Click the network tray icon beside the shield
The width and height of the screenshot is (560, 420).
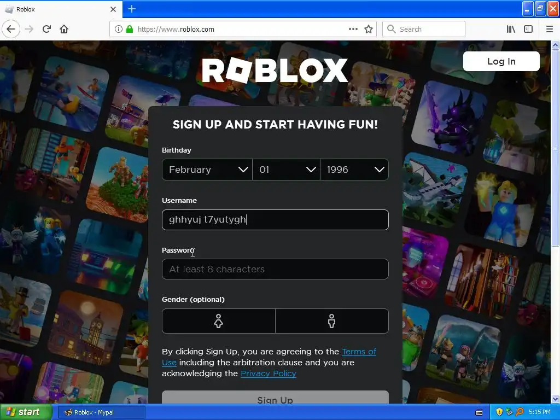click(510, 412)
